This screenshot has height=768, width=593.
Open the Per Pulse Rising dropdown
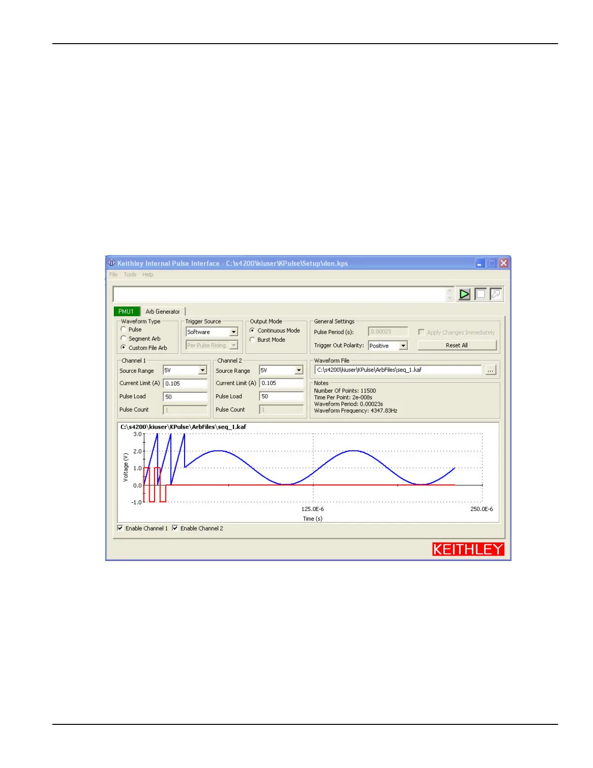tap(234, 345)
